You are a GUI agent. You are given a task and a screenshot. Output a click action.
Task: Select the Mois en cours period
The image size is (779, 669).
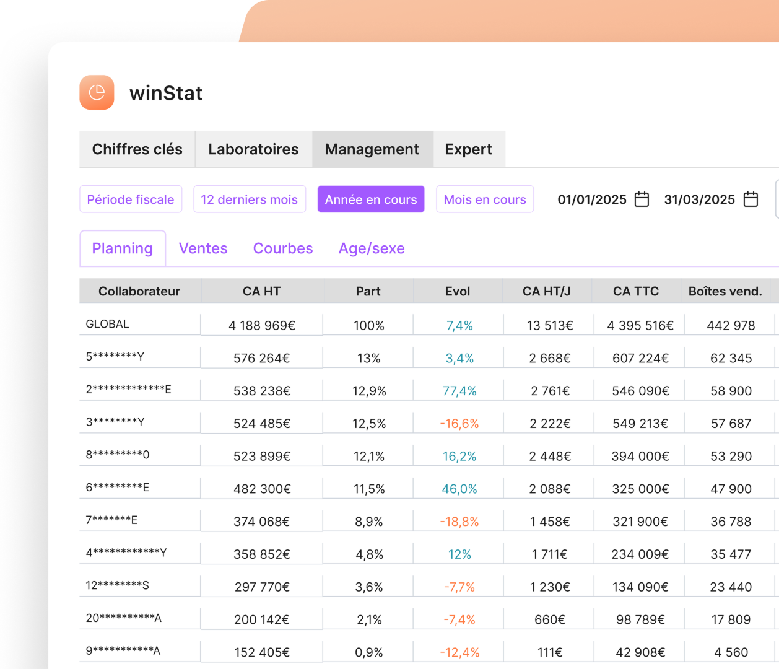[x=484, y=199]
